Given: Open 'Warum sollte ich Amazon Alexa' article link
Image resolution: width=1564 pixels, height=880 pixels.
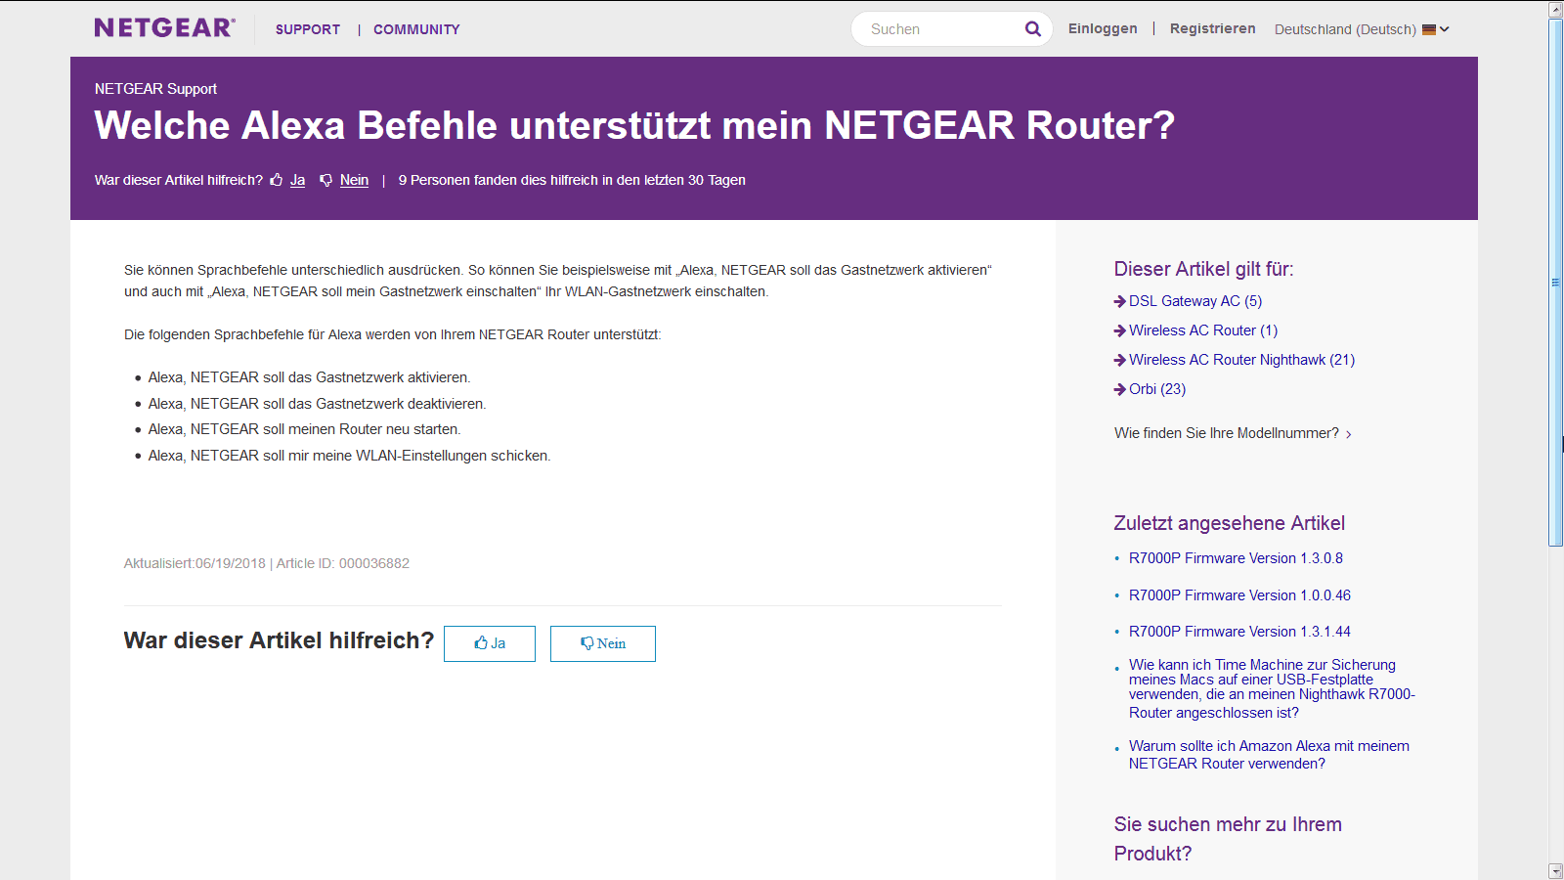Looking at the screenshot, I should tap(1269, 755).
